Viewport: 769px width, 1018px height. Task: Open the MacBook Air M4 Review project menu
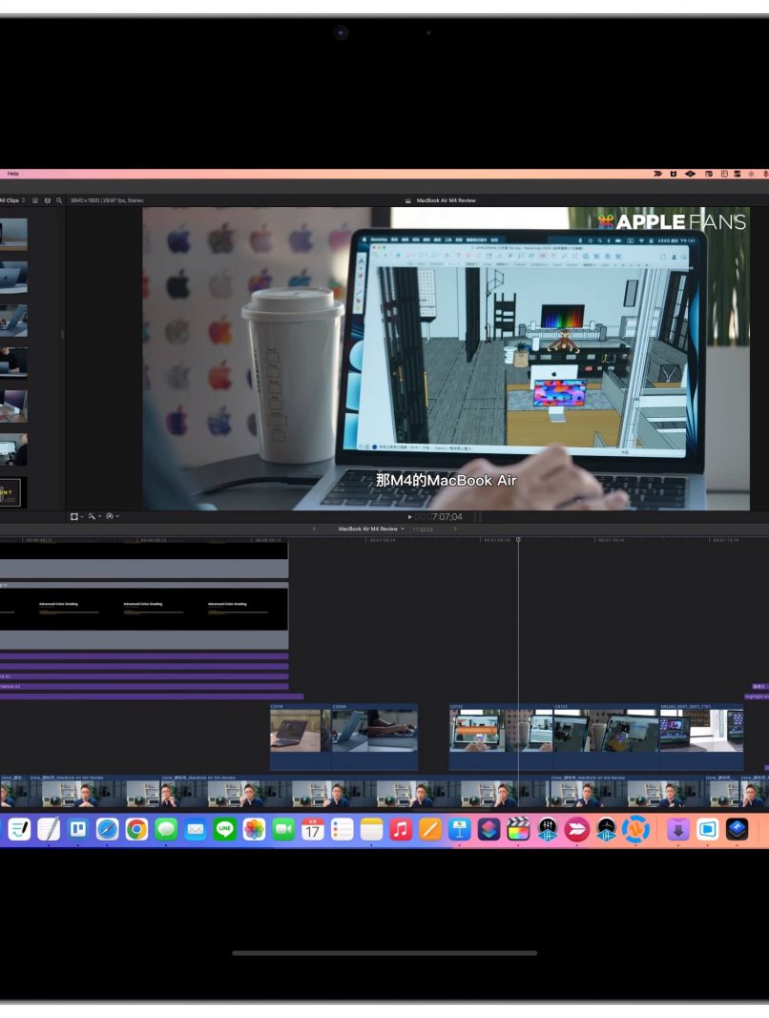coord(370,529)
